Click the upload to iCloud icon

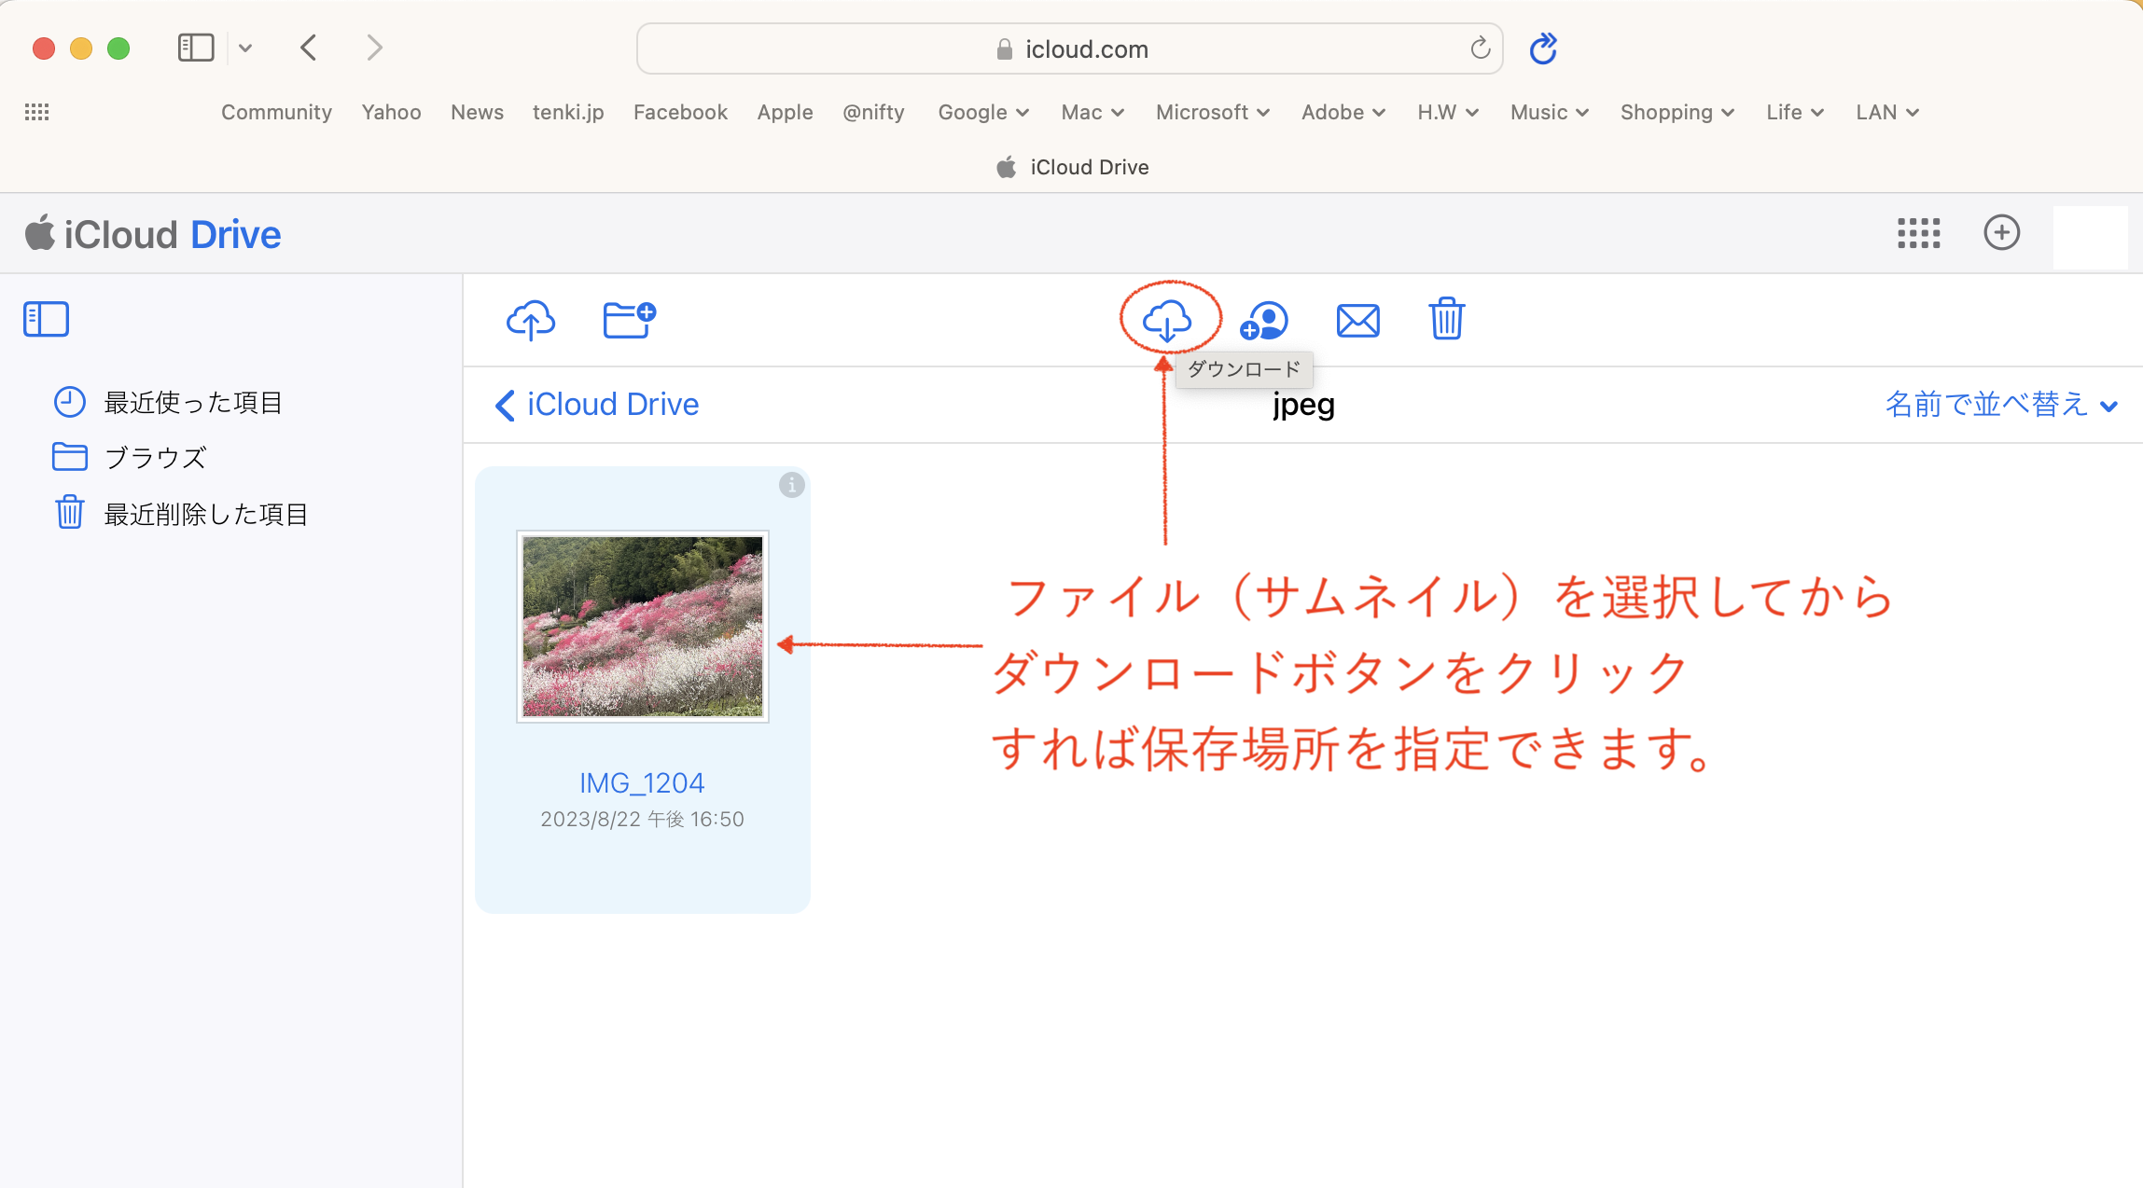tap(530, 320)
